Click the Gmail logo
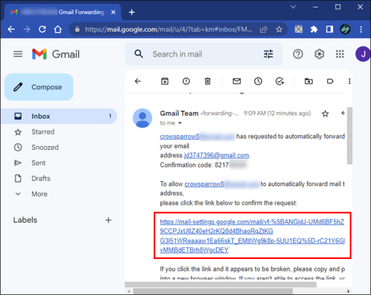This screenshot has width=371, height=295. pos(56,54)
